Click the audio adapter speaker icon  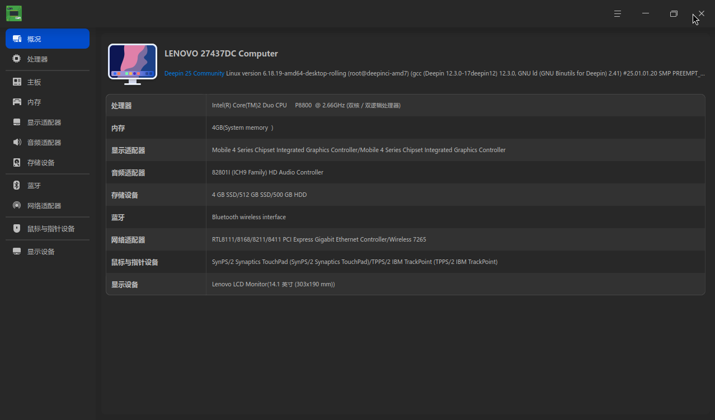tap(17, 143)
